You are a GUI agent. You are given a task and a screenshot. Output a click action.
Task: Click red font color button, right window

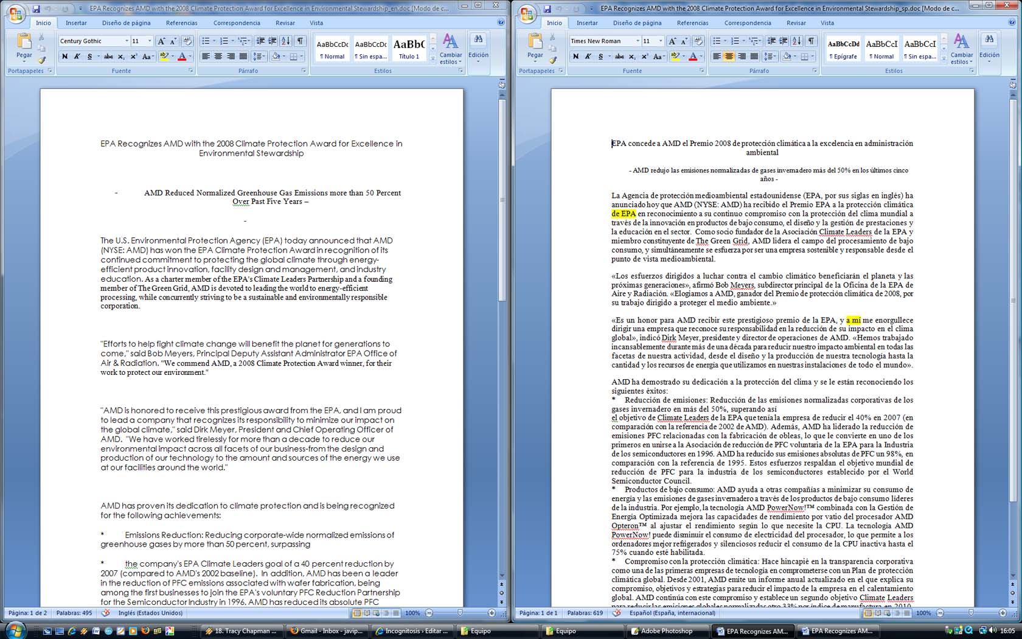692,57
